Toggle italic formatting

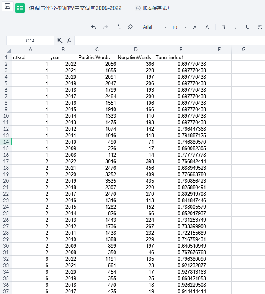pyautogui.click(x=236, y=27)
